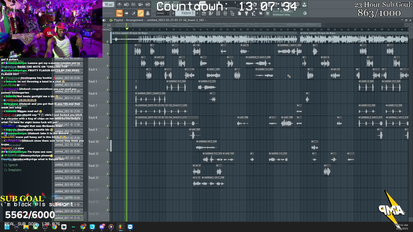This screenshot has width=413, height=232.
Task: Open the (none) snap dropdown in toolbar
Action: (162, 13)
